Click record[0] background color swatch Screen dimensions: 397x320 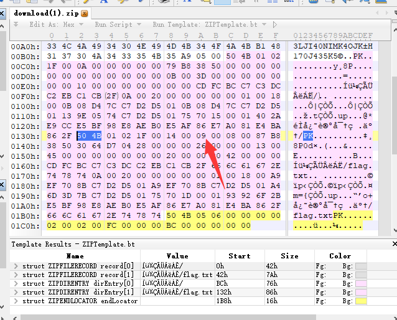[x=361, y=266]
